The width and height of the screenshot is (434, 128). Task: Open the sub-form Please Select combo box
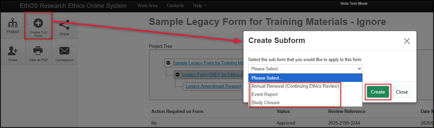(x=305, y=69)
